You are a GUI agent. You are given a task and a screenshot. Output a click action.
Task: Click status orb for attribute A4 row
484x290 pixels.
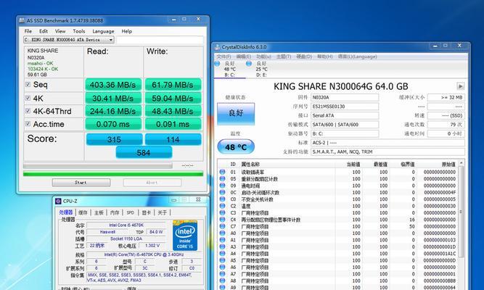[x=222, y=253]
